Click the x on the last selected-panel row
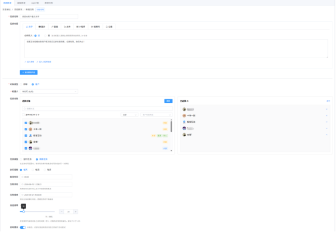This screenshot has height=232, width=336. [326, 134]
